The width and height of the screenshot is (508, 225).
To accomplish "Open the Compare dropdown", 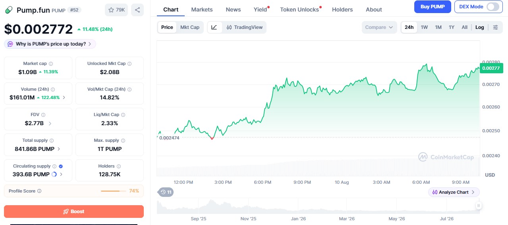I will 379,27.
